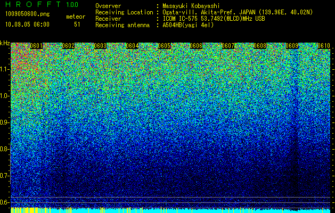Click the 0.6 frequency axis label

click(5, 202)
